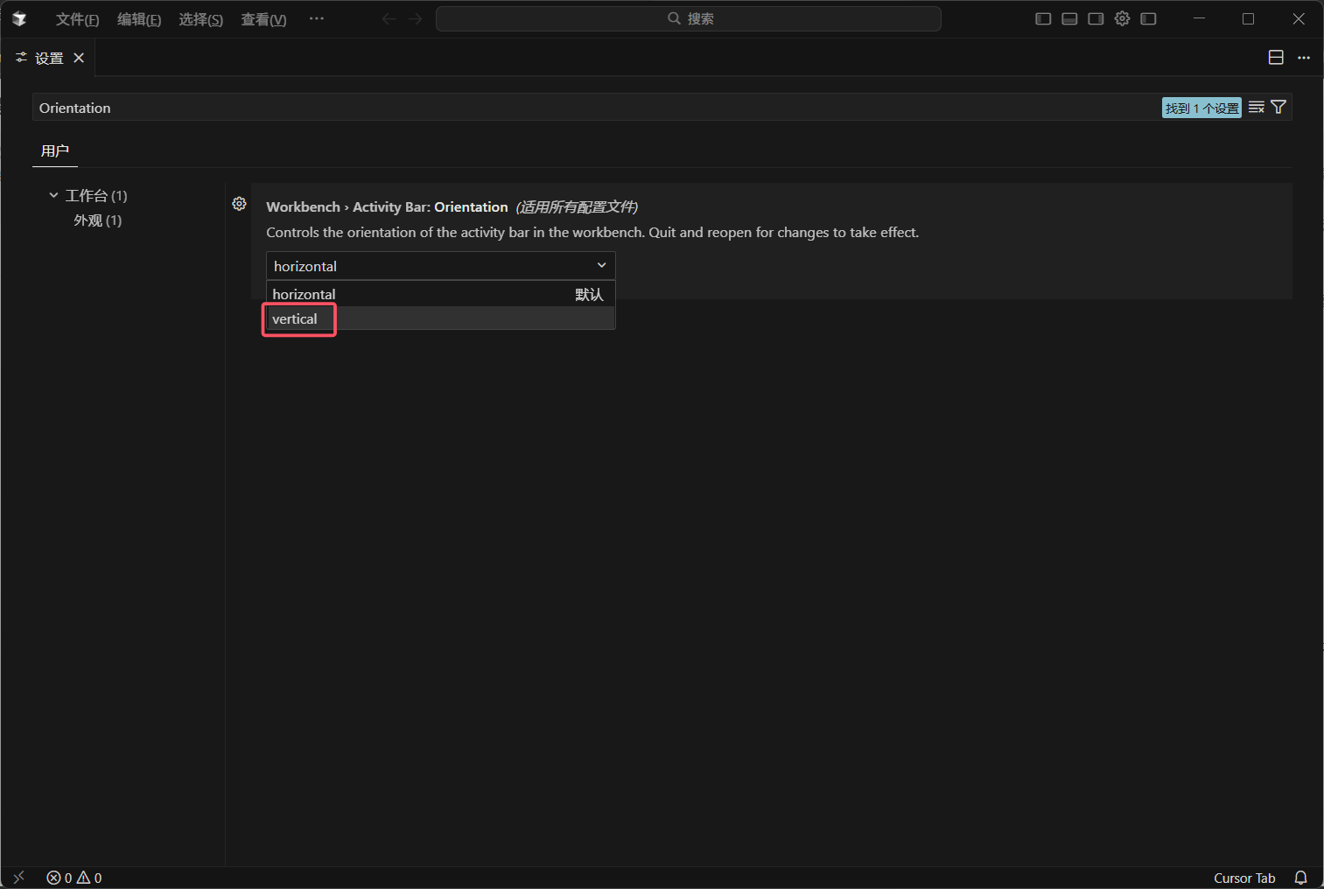The width and height of the screenshot is (1324, 889).
Task: Open the editor more actions ellipsis
Action: (x=1303, y=57)
